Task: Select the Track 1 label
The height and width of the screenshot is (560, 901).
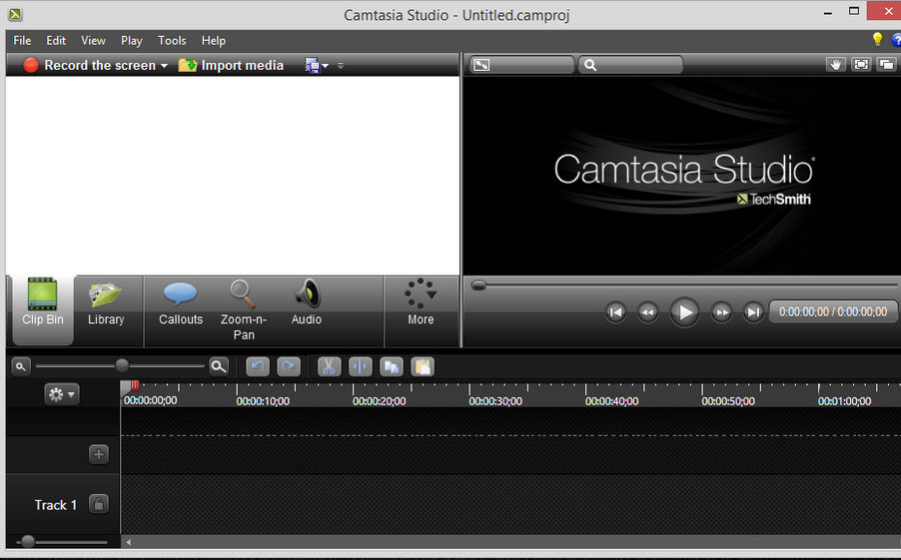Action: point(55,505)
